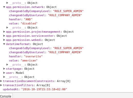Click the transactionDocumentConstraints key label
This screenshot has width=133, height=98.
[x=28, y=81]
